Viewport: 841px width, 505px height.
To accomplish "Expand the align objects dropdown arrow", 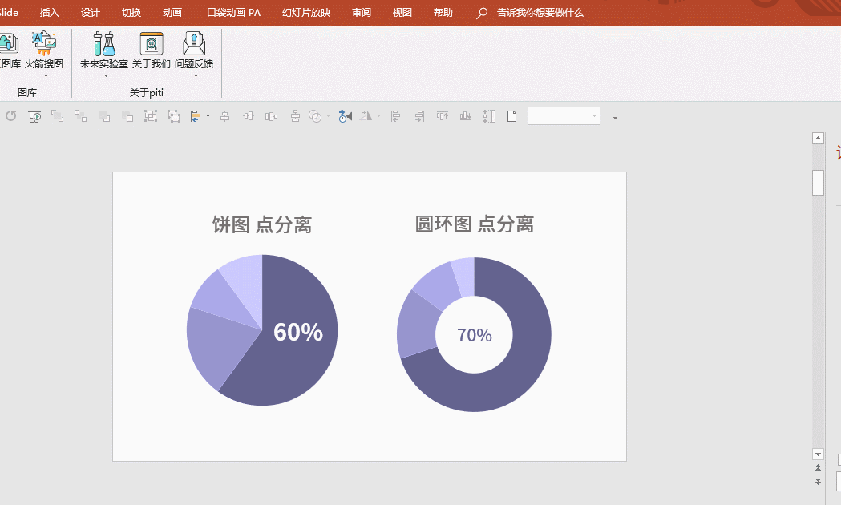I will (x=208, y=115).
